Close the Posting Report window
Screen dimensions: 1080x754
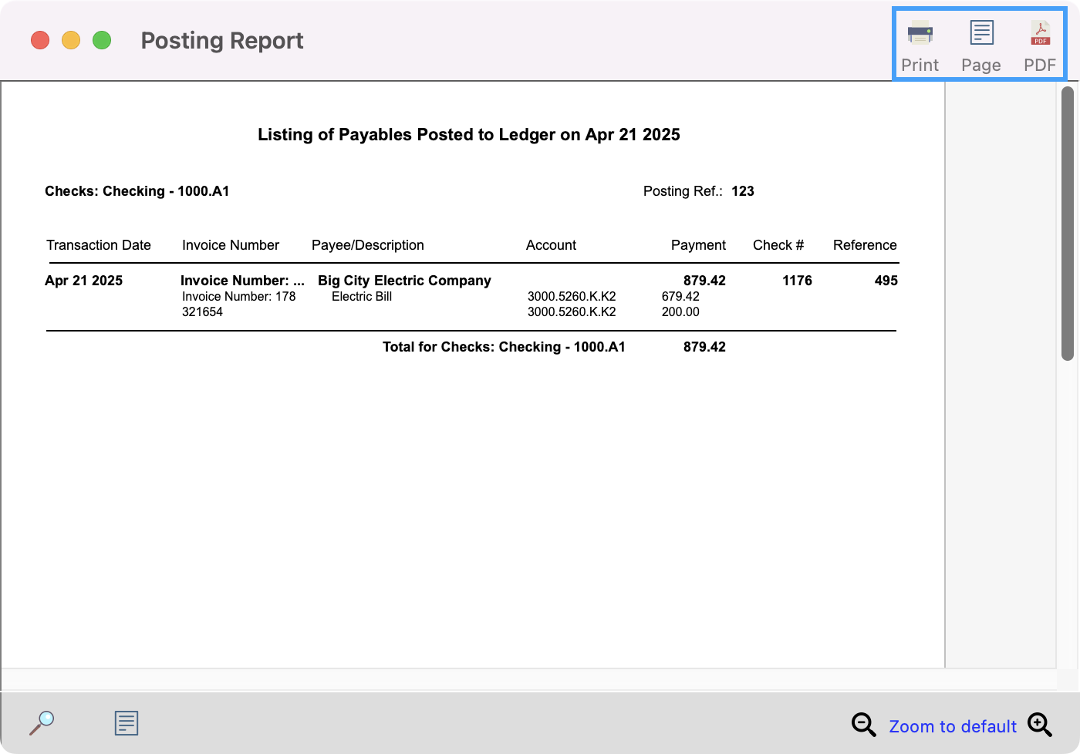pos(40,40)
